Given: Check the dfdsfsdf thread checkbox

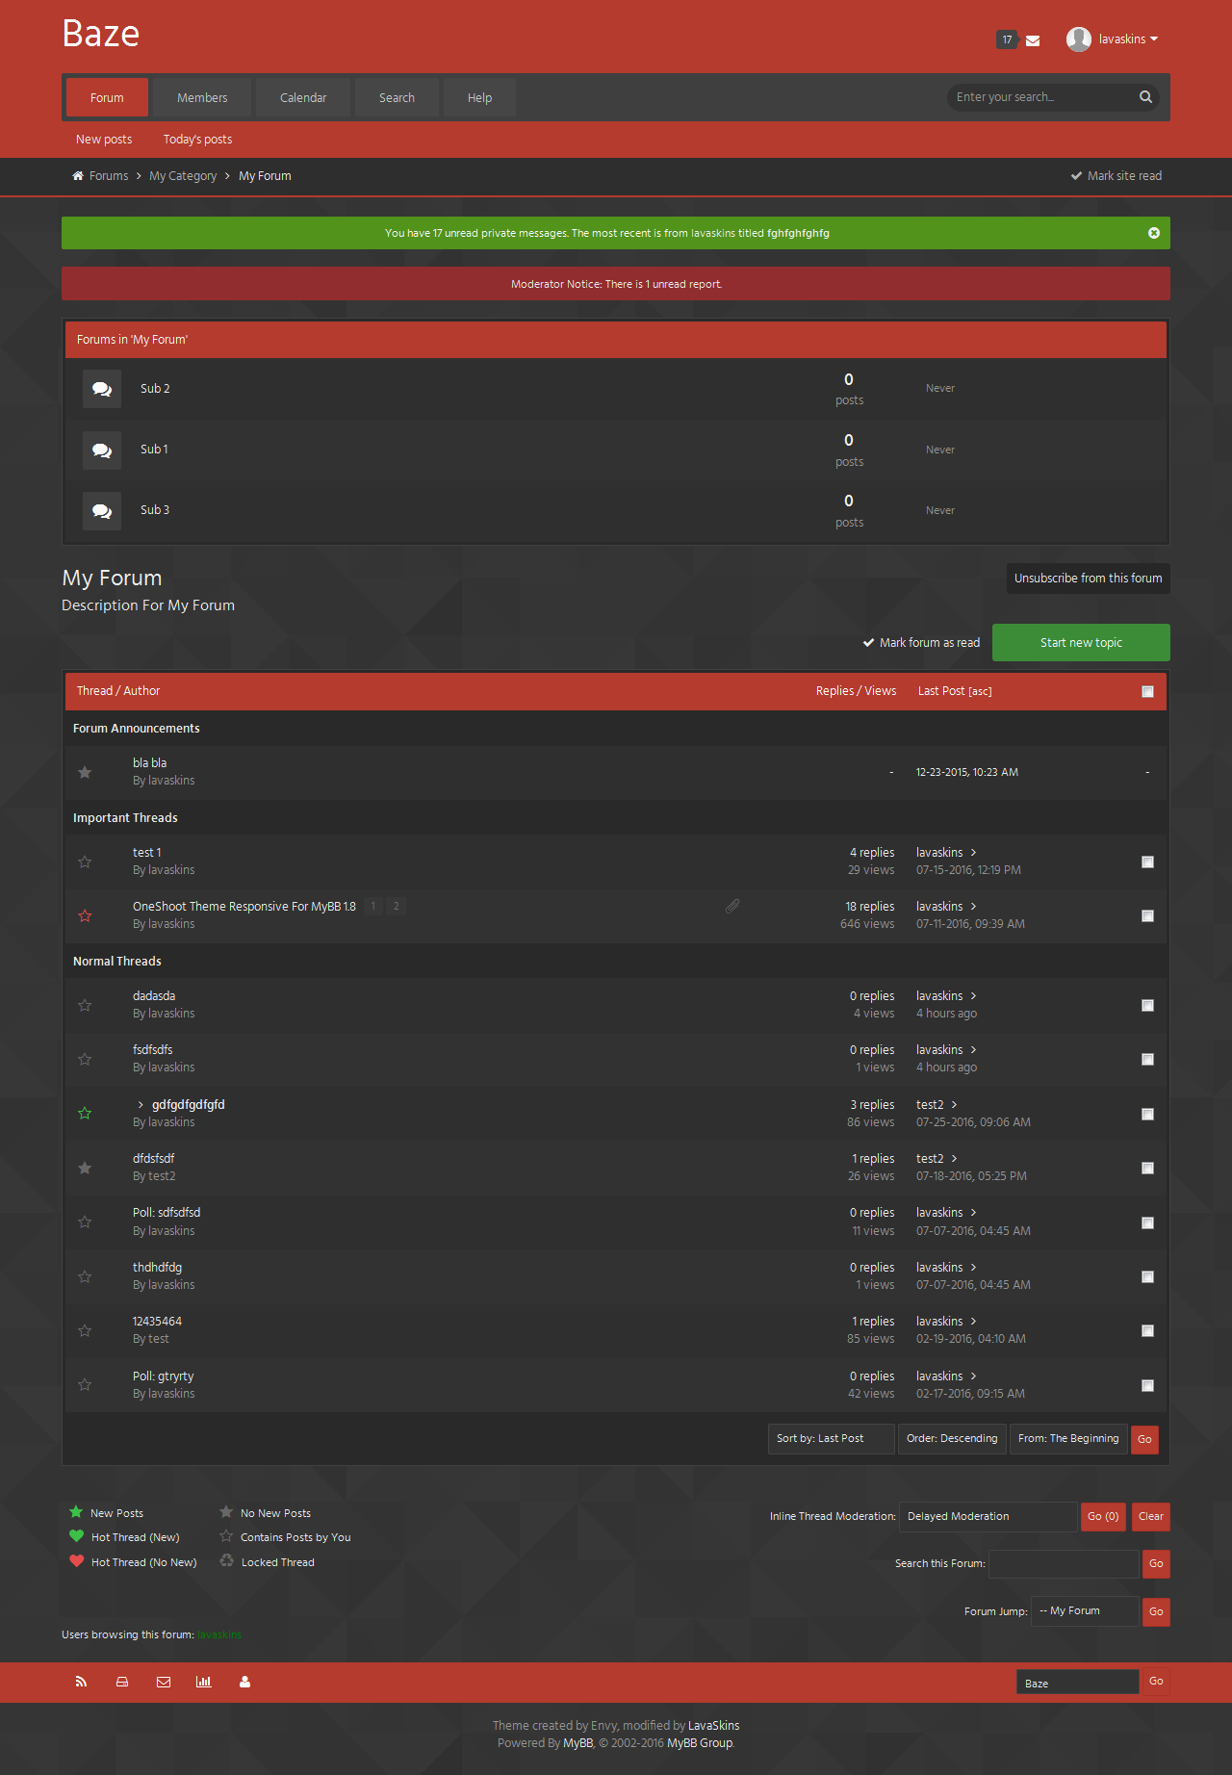Looking at the screenshot, I should pyautogui.click(x=1147, y=1168).
